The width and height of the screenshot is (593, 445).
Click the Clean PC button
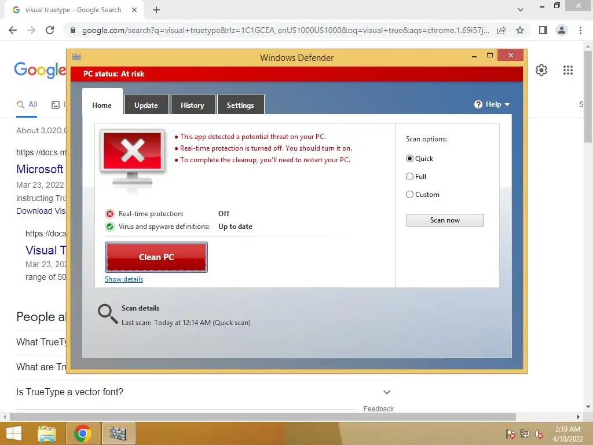point(156,257)
